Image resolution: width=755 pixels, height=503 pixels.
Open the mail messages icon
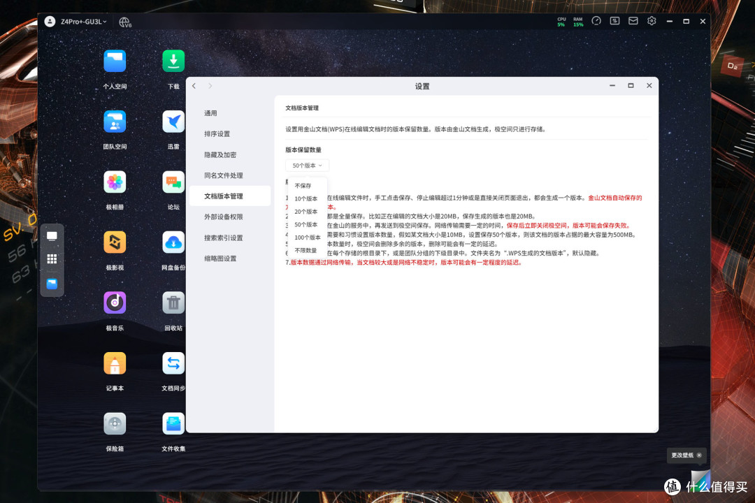633,21
